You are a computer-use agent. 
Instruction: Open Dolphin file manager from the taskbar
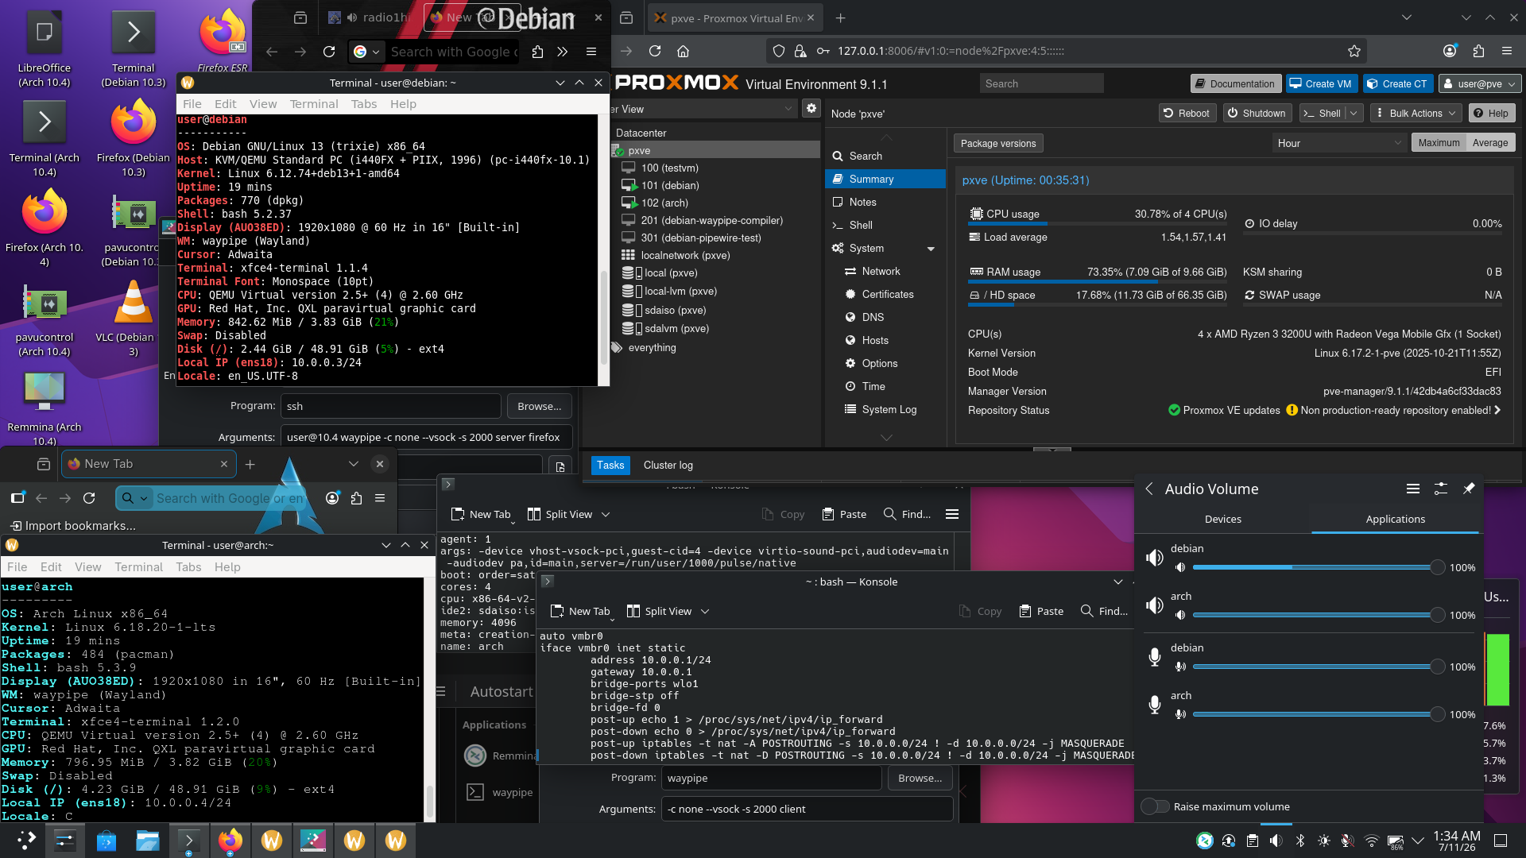[147, 840]
